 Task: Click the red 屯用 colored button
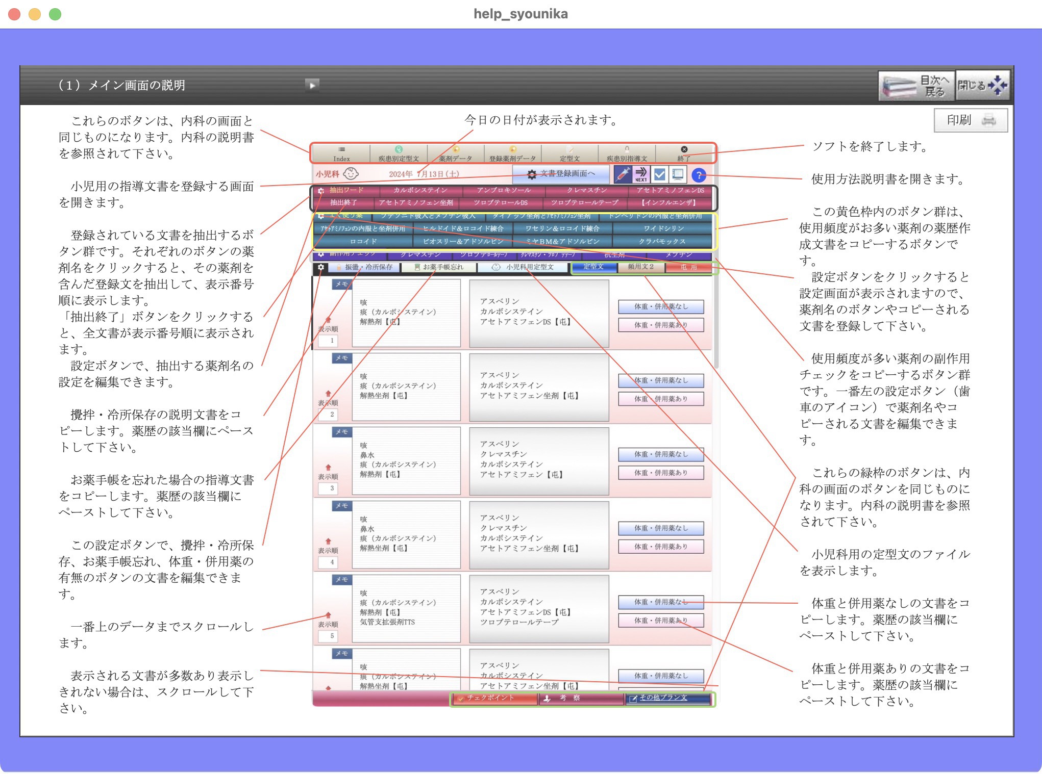click(688, 267)
